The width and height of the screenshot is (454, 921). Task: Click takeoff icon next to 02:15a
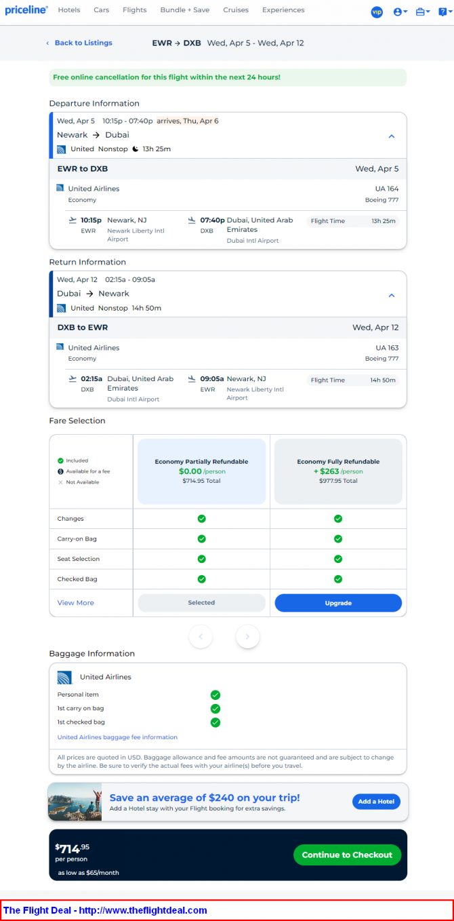[x=73, y=378]
